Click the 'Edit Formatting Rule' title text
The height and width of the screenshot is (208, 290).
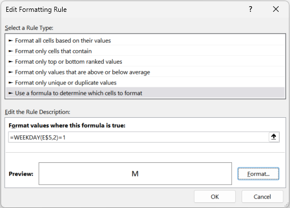click(x=36, y=10)
